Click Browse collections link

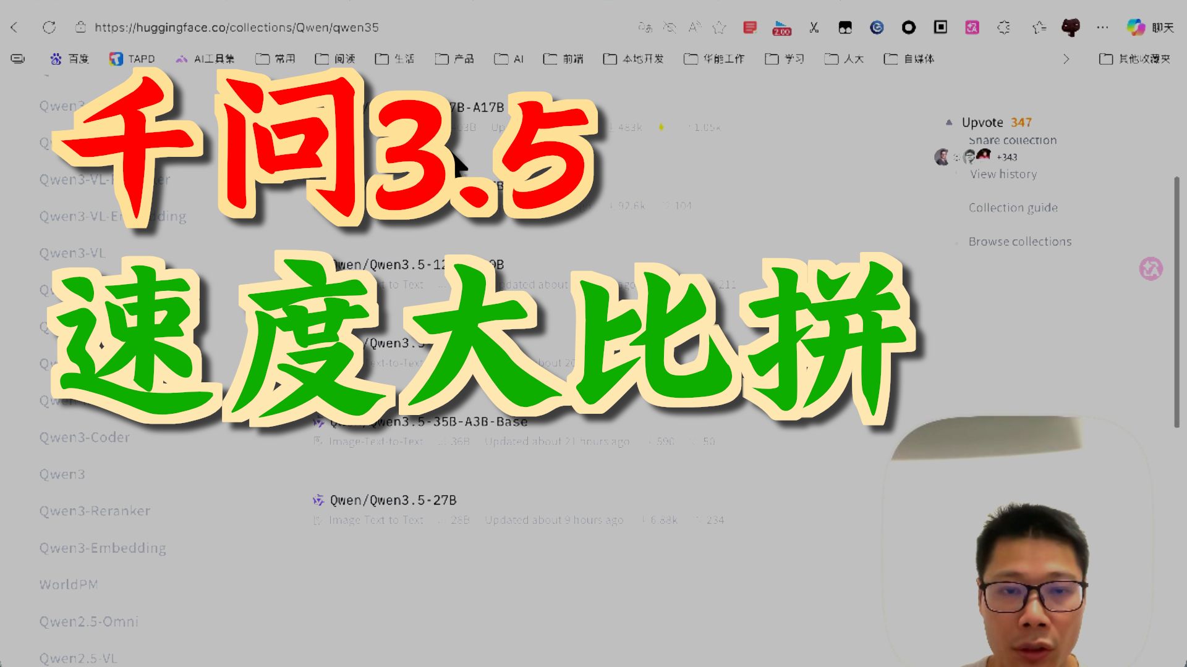1020,241
